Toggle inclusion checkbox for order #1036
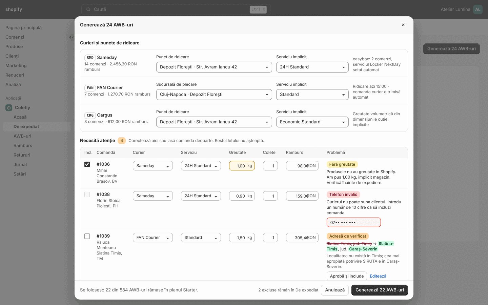 click(x=87, y=164)
